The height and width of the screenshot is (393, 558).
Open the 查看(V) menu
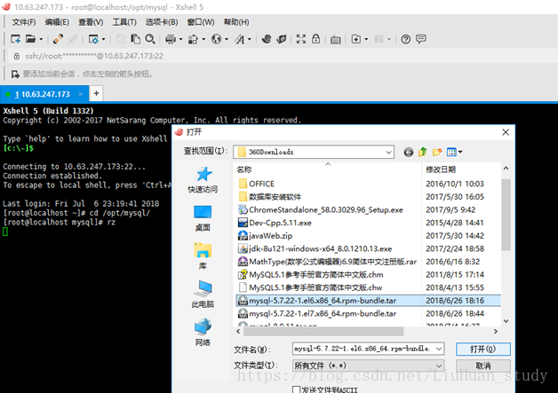click(91, 22)
